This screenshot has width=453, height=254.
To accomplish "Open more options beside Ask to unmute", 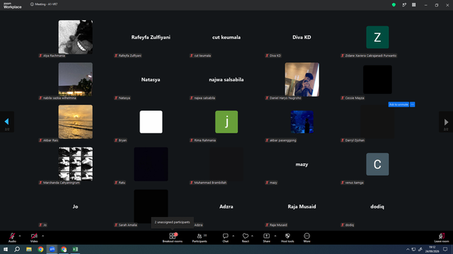I will point(412,104).
